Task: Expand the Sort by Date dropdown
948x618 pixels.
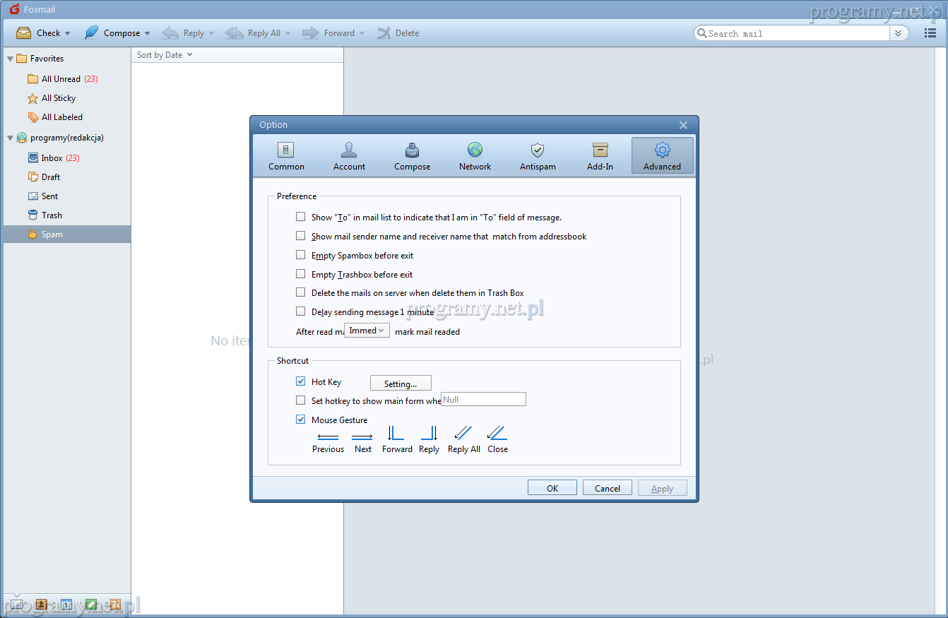Action: coord(165,55)
